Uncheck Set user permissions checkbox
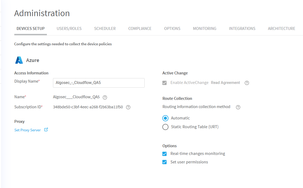Screen dimensions: 303x188 pos(165,162)
